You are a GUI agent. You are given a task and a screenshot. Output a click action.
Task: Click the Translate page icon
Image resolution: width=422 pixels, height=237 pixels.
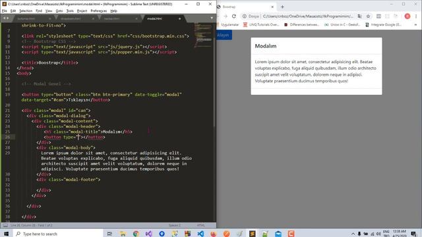(x=359, y=16)
